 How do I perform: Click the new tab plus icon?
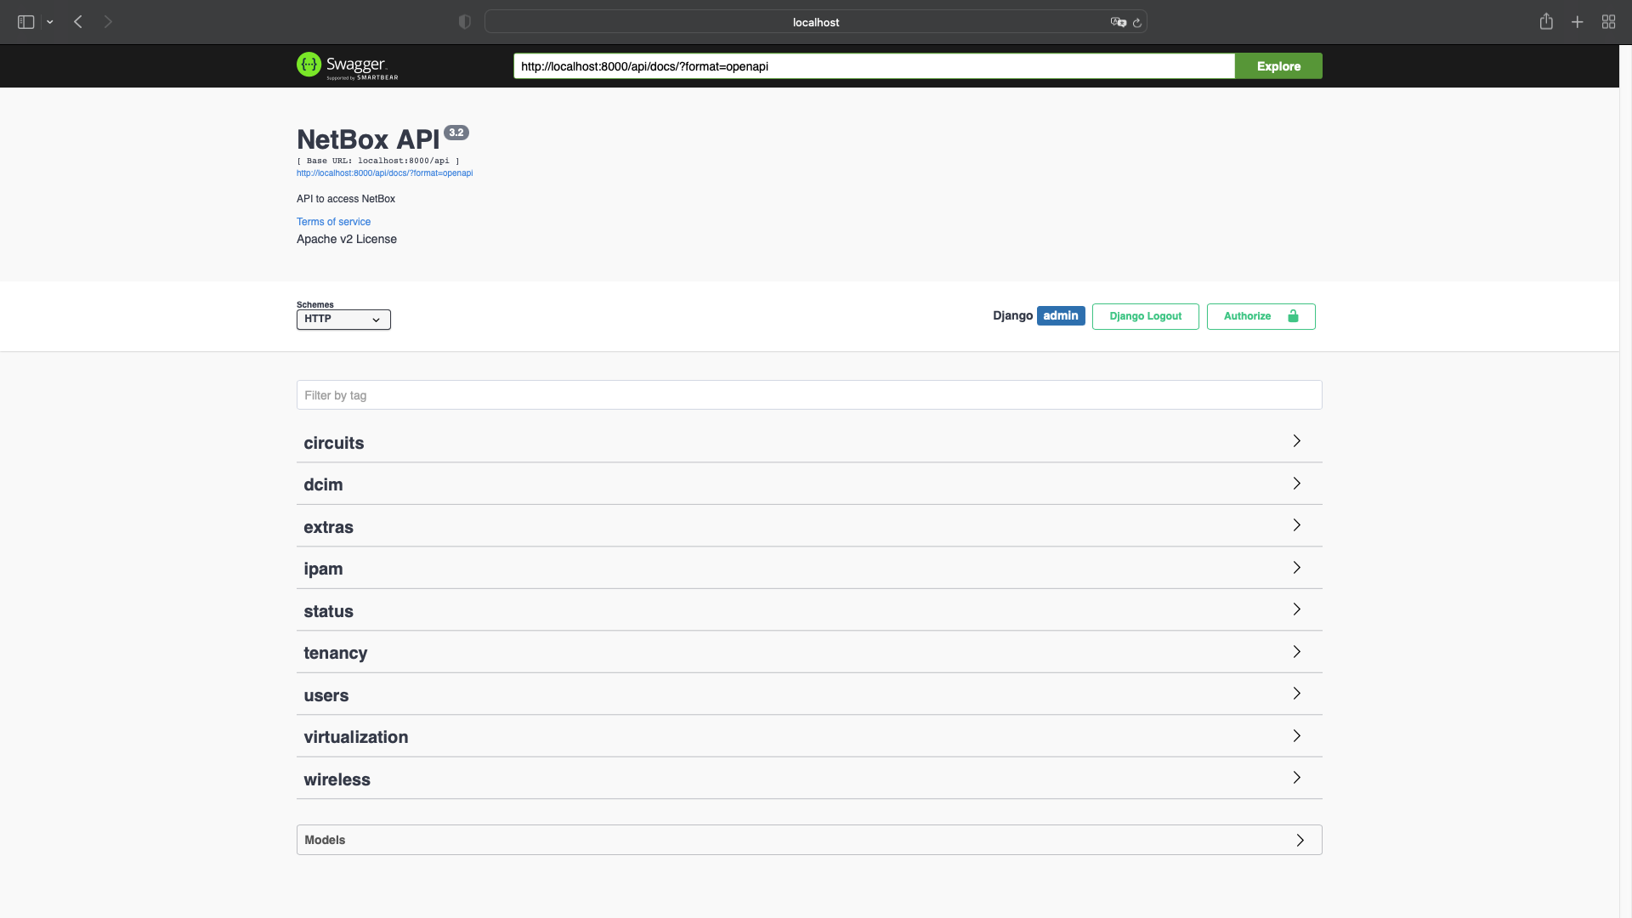pyautogui.click(x=1577, y=21)
